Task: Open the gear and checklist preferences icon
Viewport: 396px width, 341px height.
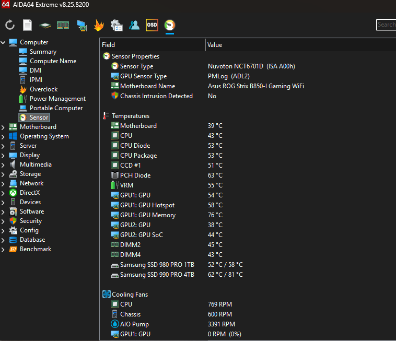Action: click(117, 25)
